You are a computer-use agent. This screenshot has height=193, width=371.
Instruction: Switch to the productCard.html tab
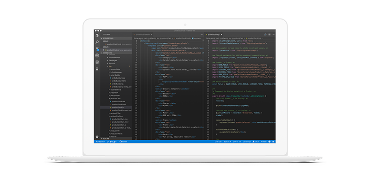(x=143, y=35)
